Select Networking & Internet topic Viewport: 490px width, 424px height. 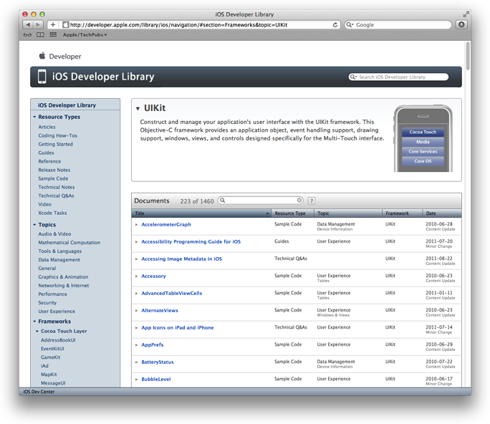pos(64,286)
